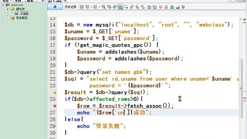This screenshot has height=139, width=247.
Task: Click affected_rows on line 25
Action: pyautogui.click(x=110, y=99)
